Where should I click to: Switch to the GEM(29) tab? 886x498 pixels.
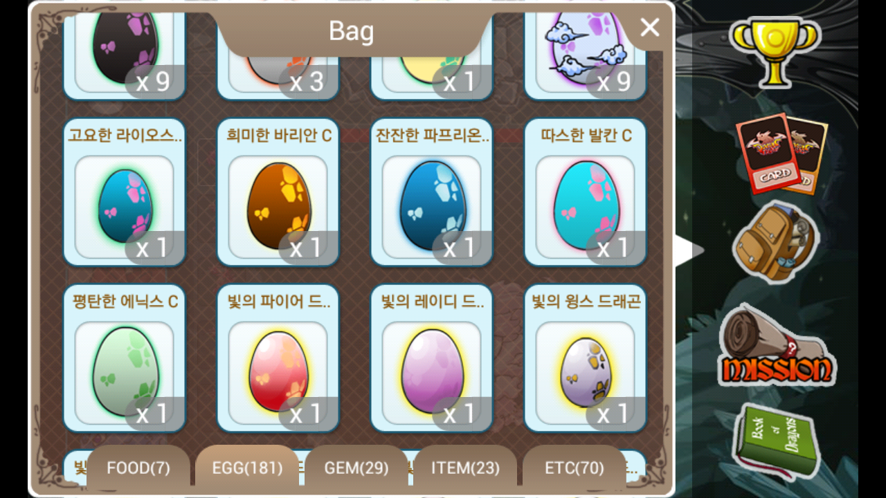[x=356, y=468]
